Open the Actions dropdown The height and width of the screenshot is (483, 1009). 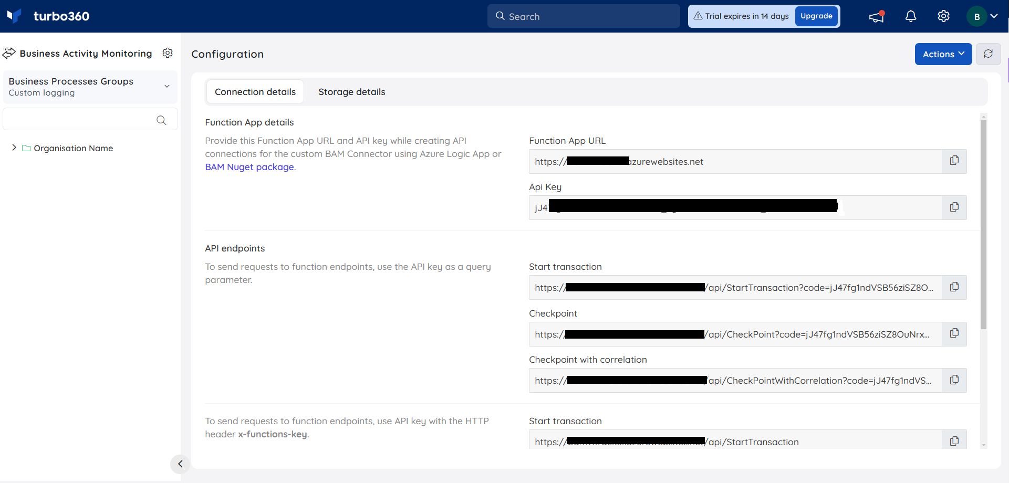(x=943, y=54)
